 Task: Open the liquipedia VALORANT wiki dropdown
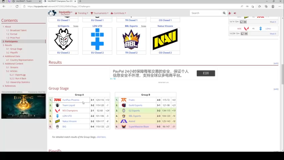click(65, 13)
